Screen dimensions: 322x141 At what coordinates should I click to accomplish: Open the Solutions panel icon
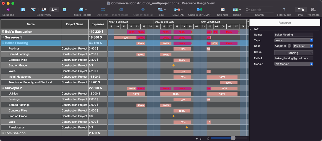pos(8,10)
